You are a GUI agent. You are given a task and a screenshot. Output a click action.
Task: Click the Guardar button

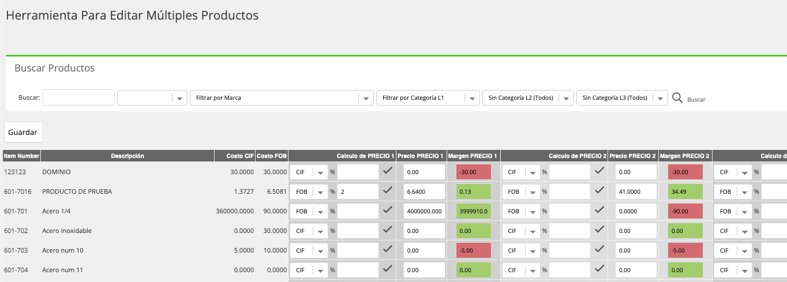pos(23,132)
